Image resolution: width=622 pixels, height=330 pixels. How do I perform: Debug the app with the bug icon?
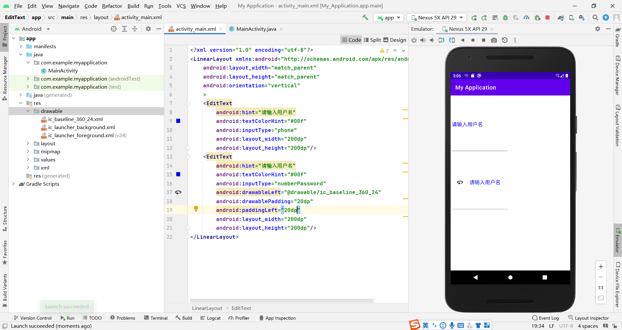coord(505,17)
